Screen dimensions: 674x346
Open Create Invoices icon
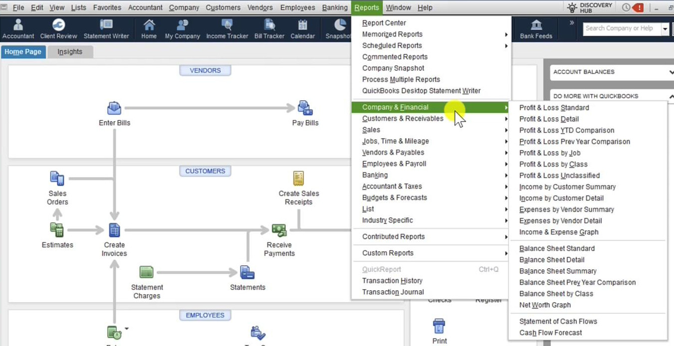(x=114, y=230)
